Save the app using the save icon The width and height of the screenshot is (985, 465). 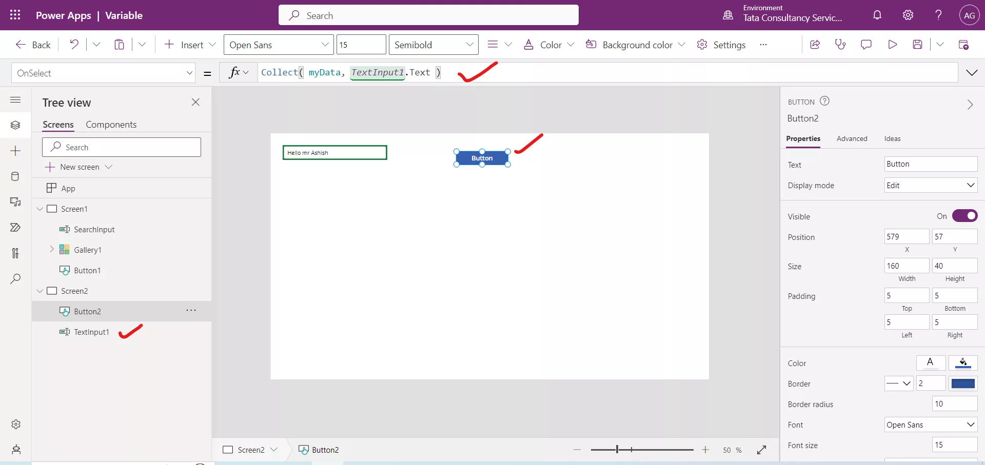[x=918, y=44]
